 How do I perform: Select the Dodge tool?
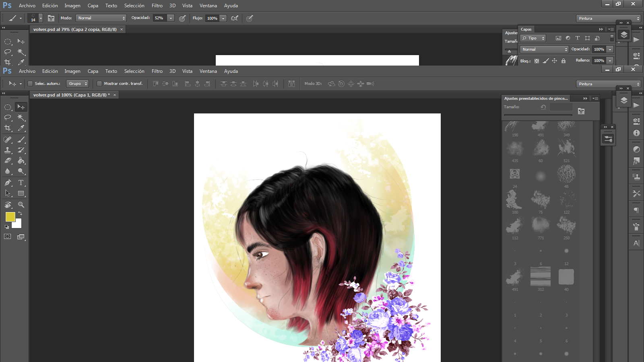[21, 171]
